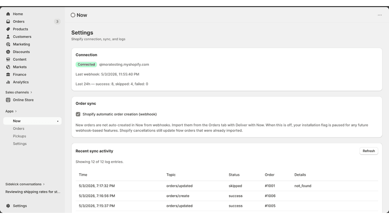Image resolution: width=389 pixels, height=219 pixels.
Task: Click order #1005 in sync log
Action: pos(270,206)
